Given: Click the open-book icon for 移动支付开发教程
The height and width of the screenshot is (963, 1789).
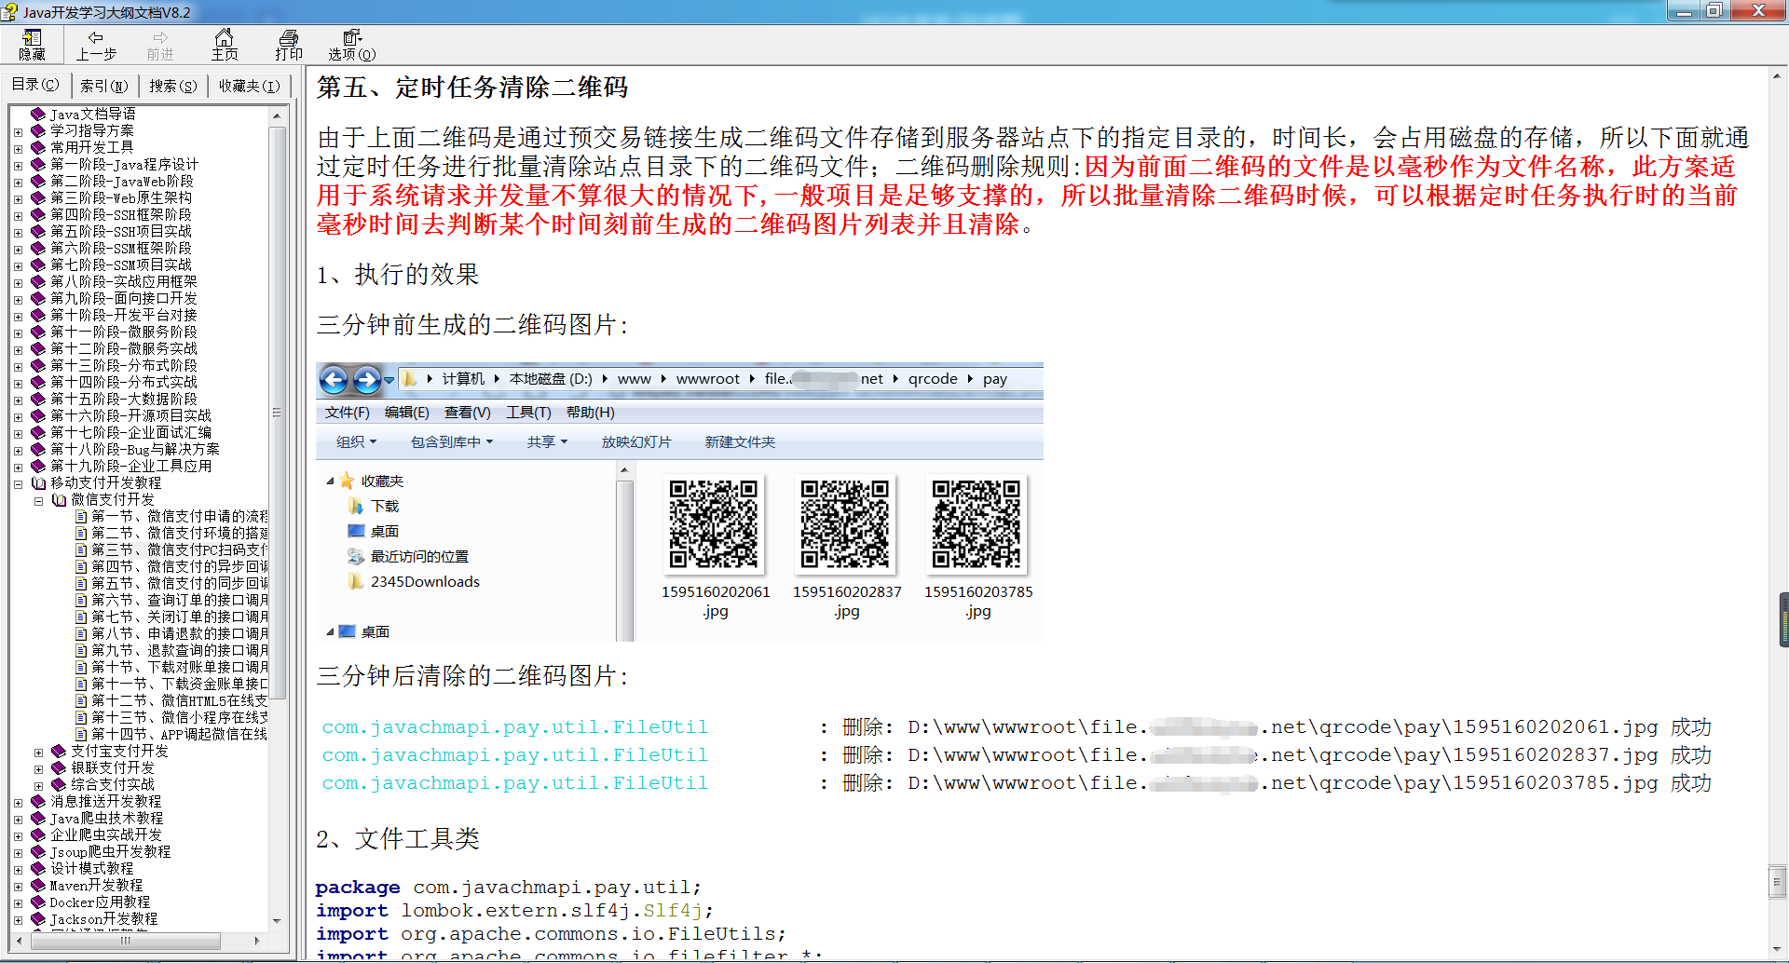Looking at the screenshot, I should tap(38, 483).
